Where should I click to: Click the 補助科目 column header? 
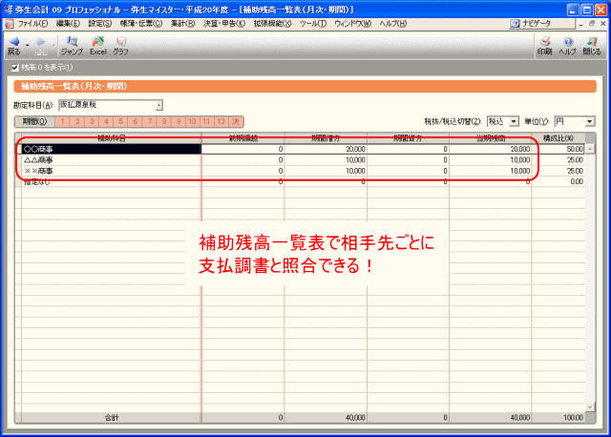(x=112, y=138)
